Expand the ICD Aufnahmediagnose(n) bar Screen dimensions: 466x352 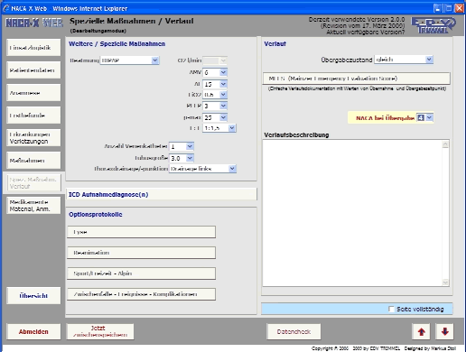(x=162, y=194)
